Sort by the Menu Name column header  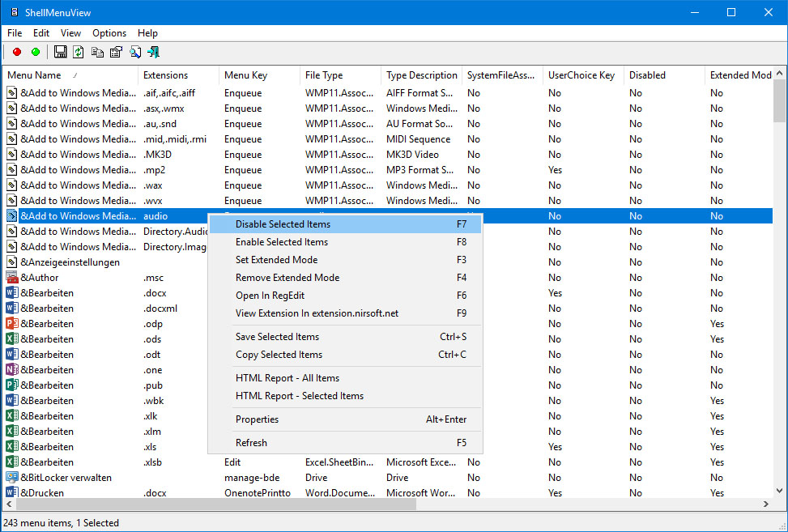pyautogui.click(x=70, y=75)
